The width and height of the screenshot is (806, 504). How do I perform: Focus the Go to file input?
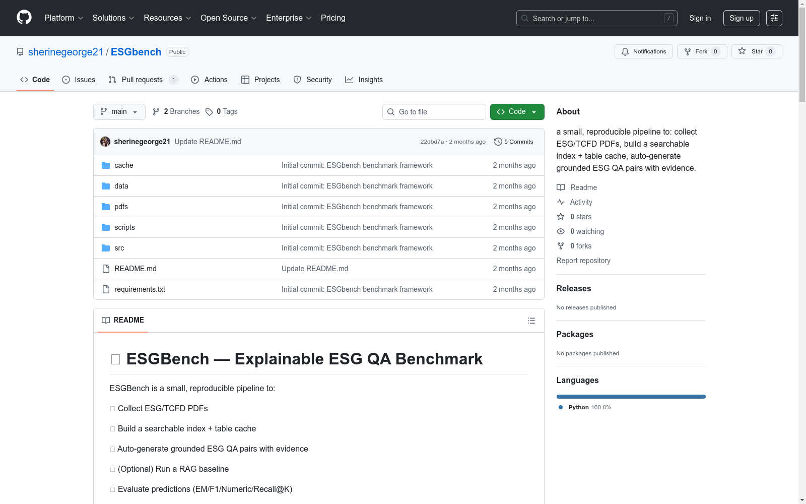tap(434, 112)
